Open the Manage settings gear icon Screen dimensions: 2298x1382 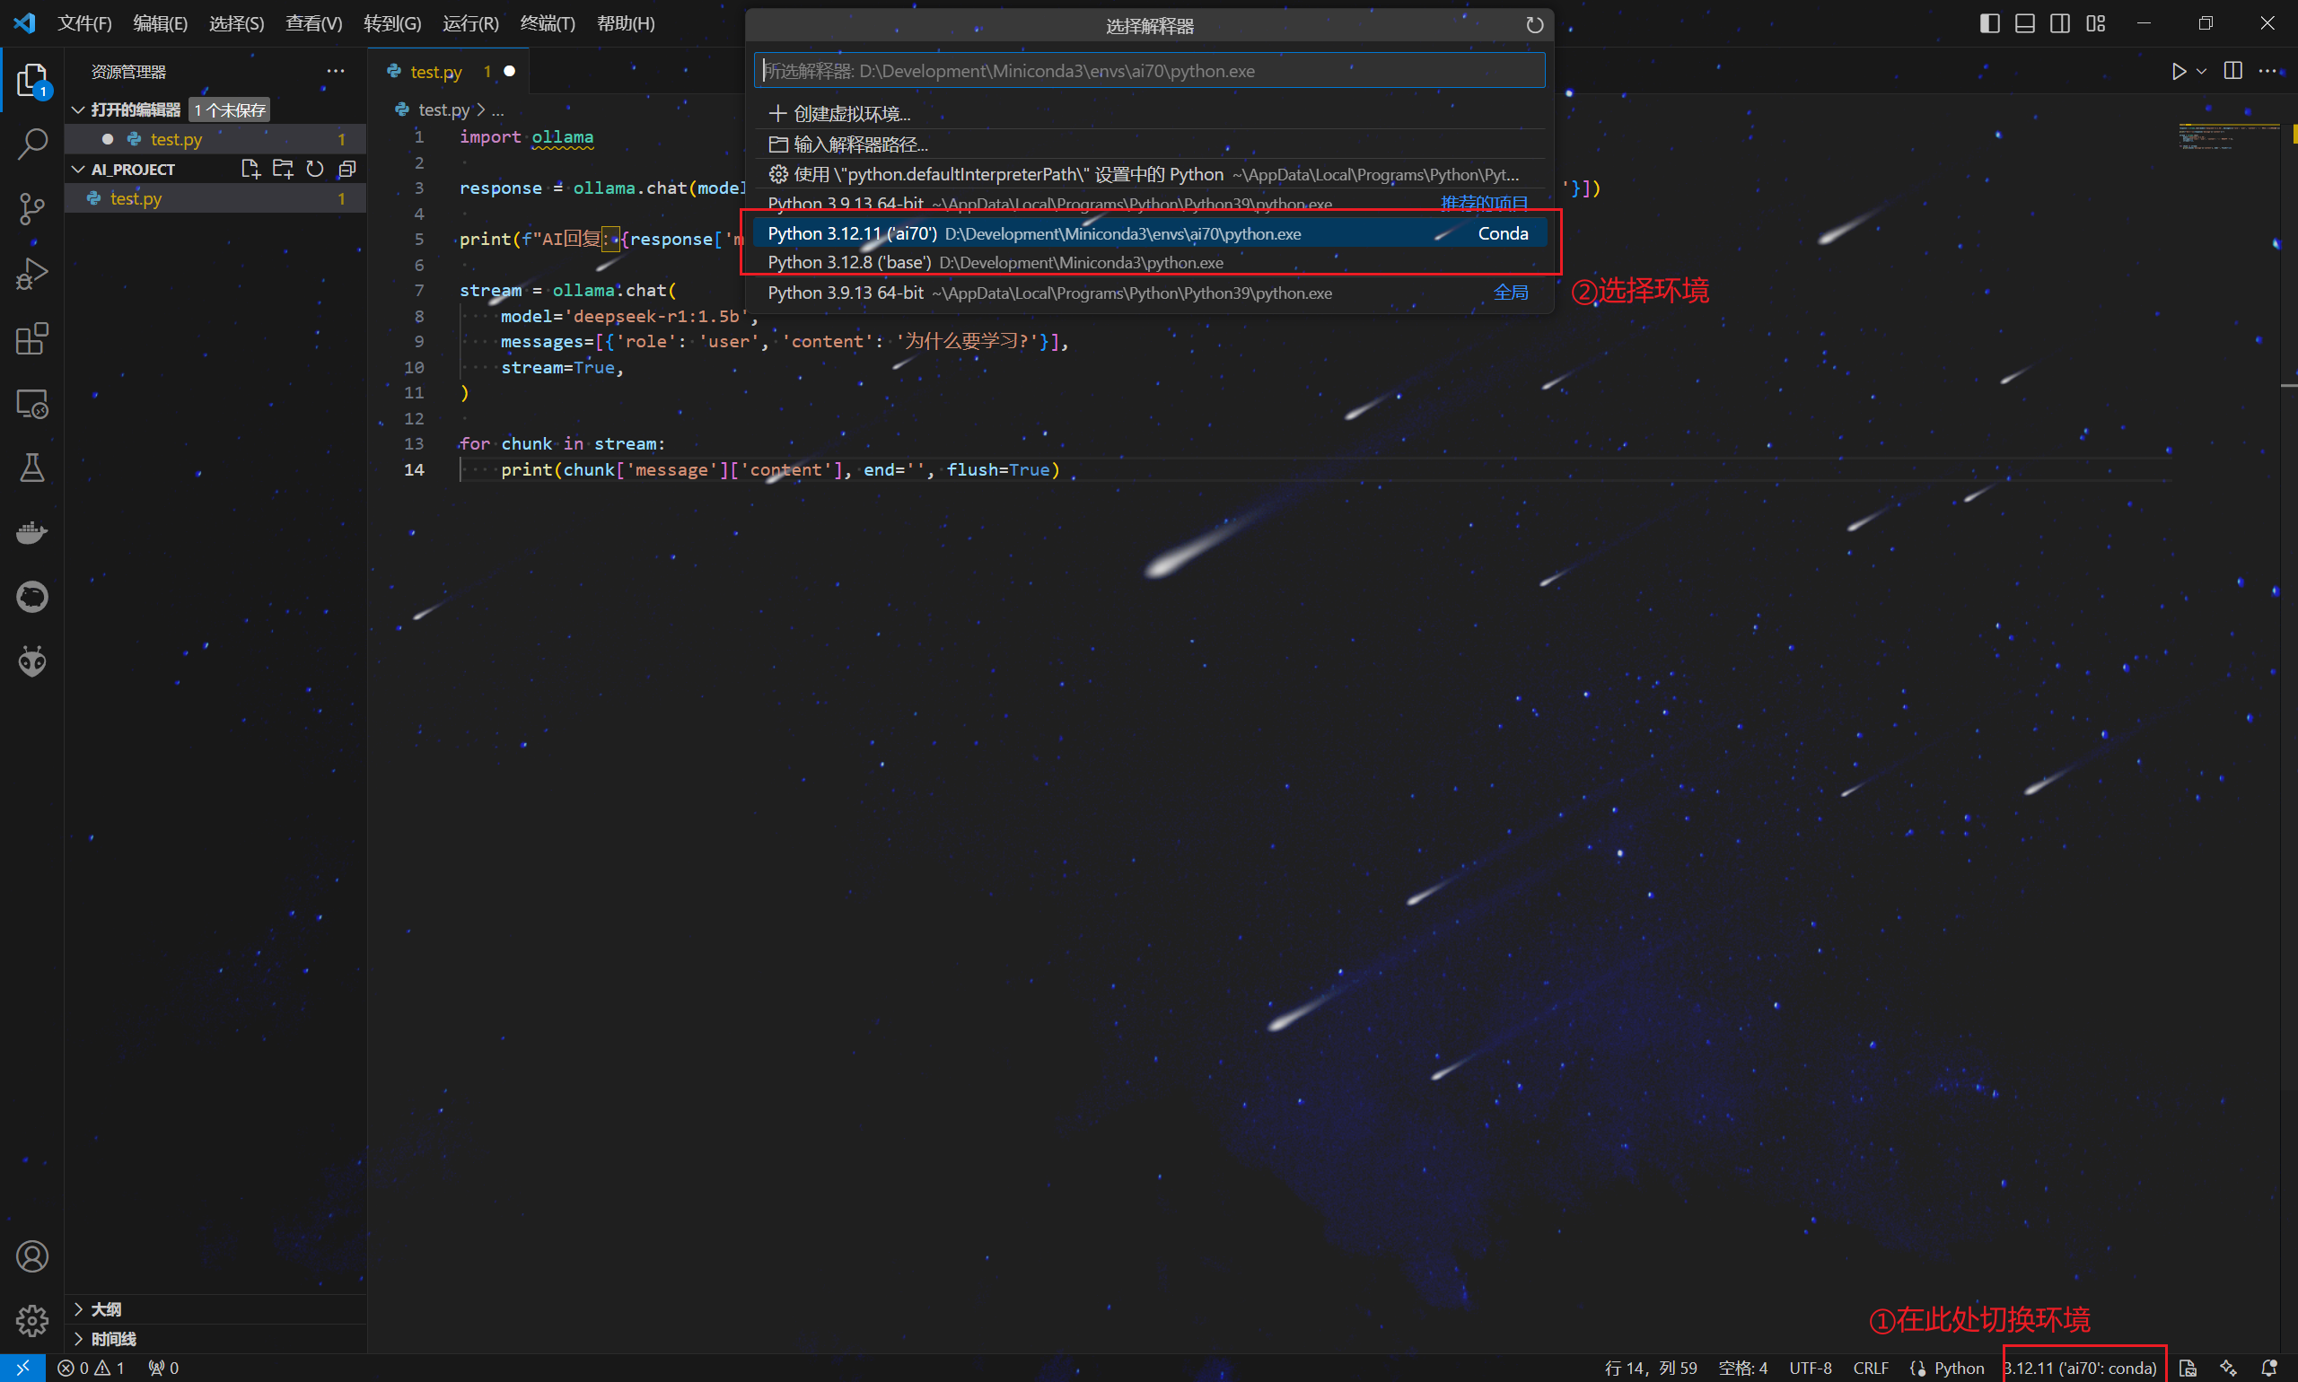(x=32, y=1319)
